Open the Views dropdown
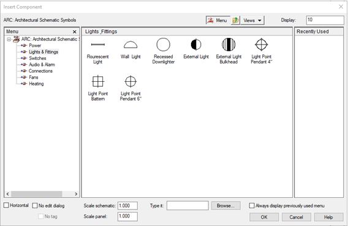Screen dimensions: 348x226 pyautogui.click(x=252, y=20)
